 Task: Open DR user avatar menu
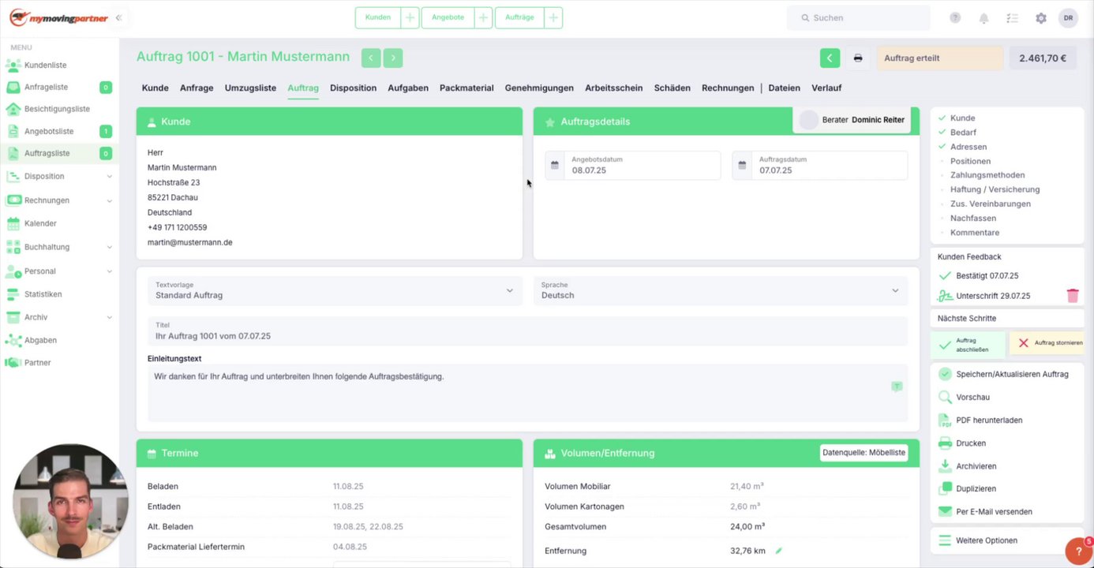coord(1068,17)
